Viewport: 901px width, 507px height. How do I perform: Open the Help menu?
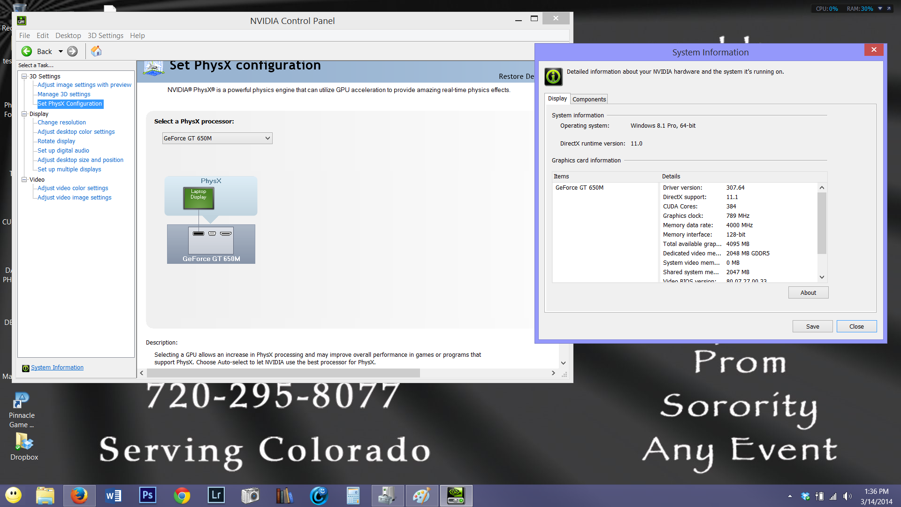[x=137, y=36]
